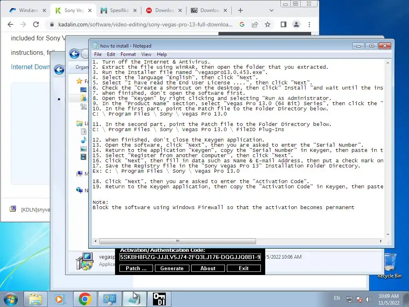Viewport: 409px width, 307px height.
Task: Click the Generate button in keygen
Action: tap(172, 268)
